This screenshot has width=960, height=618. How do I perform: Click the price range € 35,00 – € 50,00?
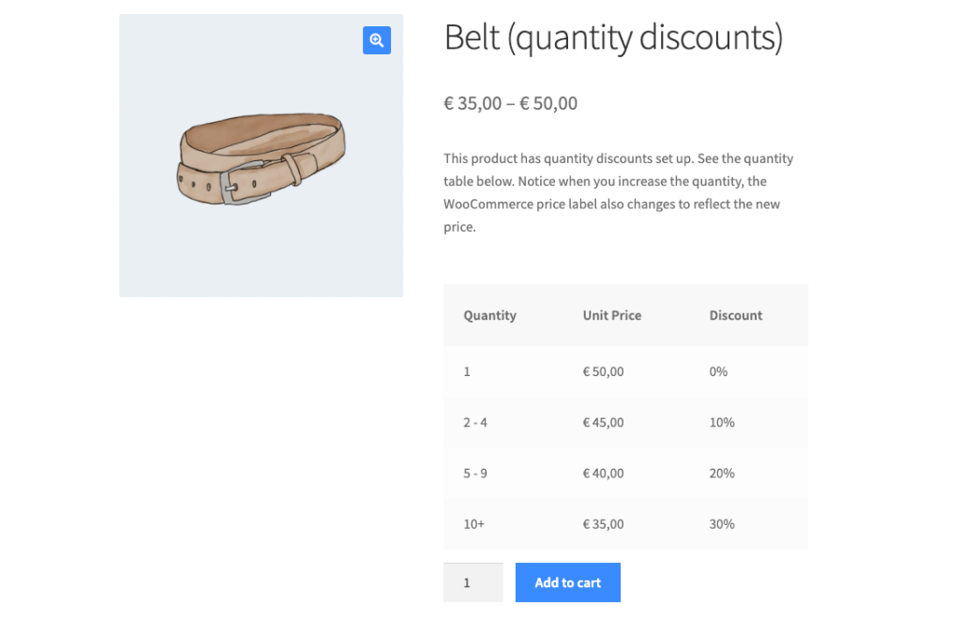pos(511,103)
